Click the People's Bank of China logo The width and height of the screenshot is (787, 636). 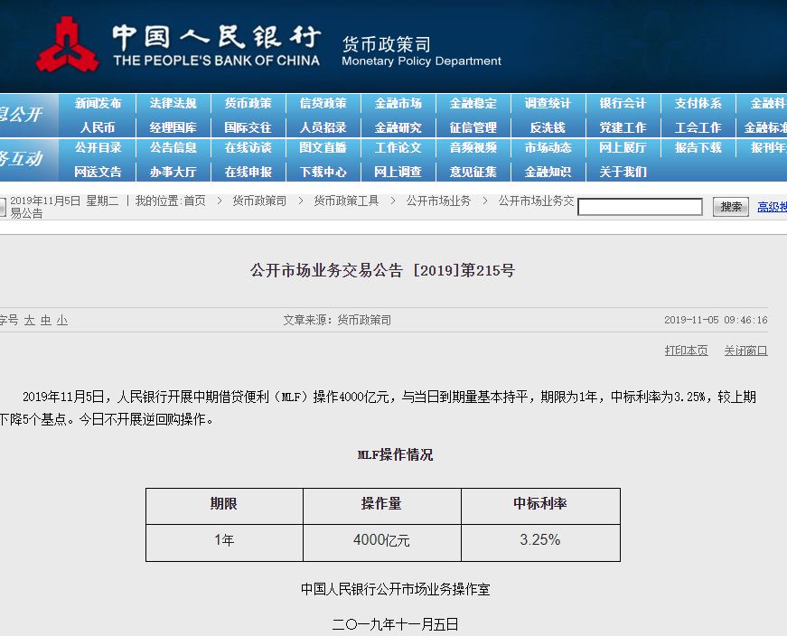pyautogui.click(x=67, y=46)
